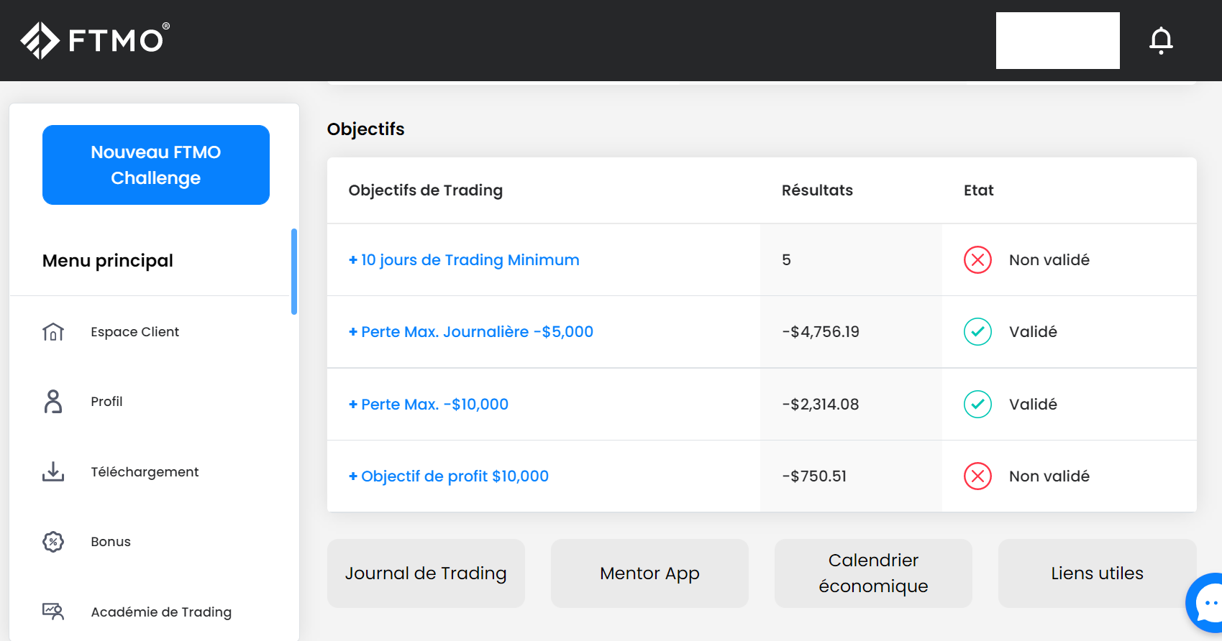Launch the Mentor App
This screenshot has width=1222, height=641.
(649, 573)
